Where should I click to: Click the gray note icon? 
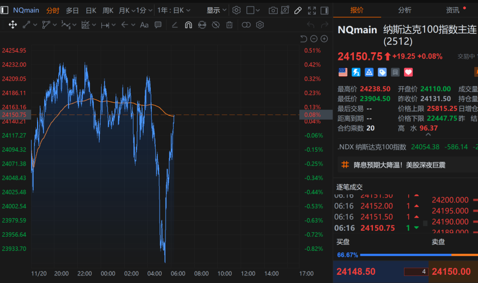[395, 72]
